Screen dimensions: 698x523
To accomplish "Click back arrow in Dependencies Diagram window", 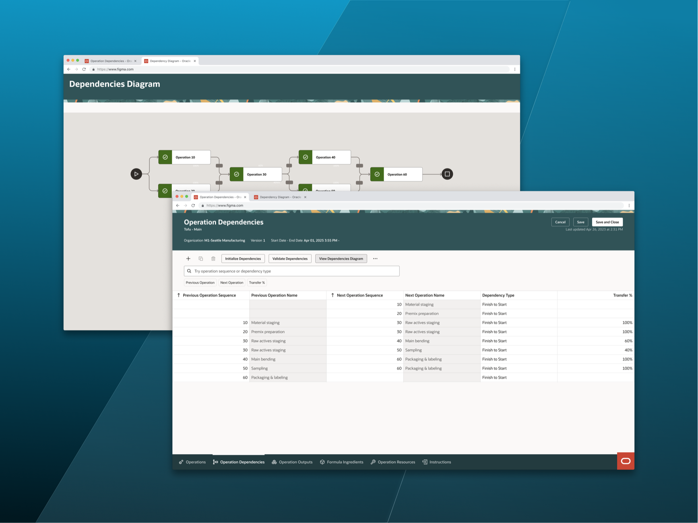I will pyautogui.click(x=69, y=69).
